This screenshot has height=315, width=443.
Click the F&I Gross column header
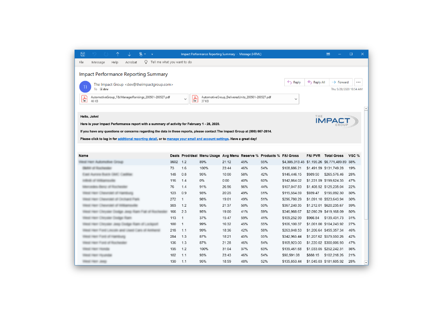coord(290,155)
